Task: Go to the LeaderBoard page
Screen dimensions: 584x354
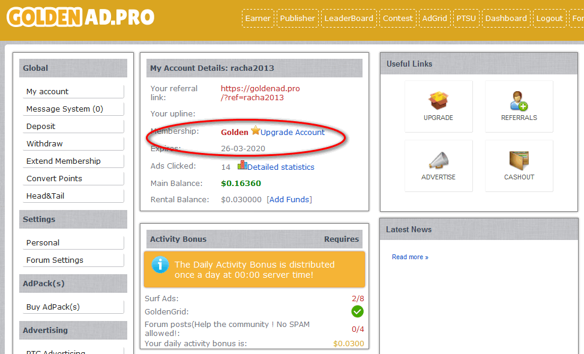Action: [349, 18]
